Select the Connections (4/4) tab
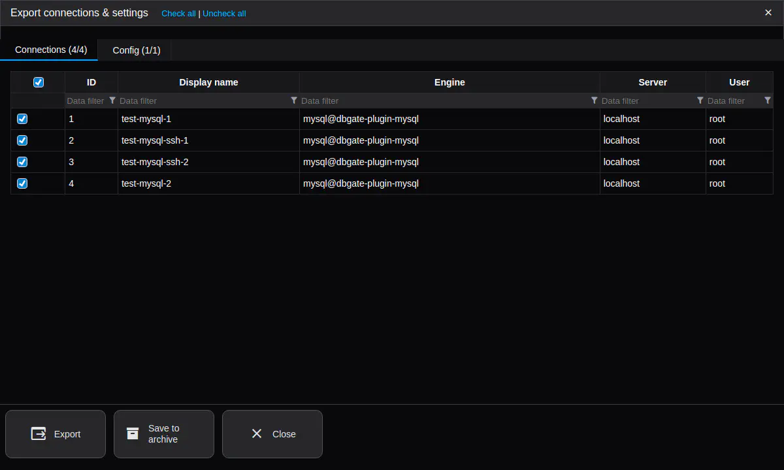 pyautogui.click(x=51, y=50)
